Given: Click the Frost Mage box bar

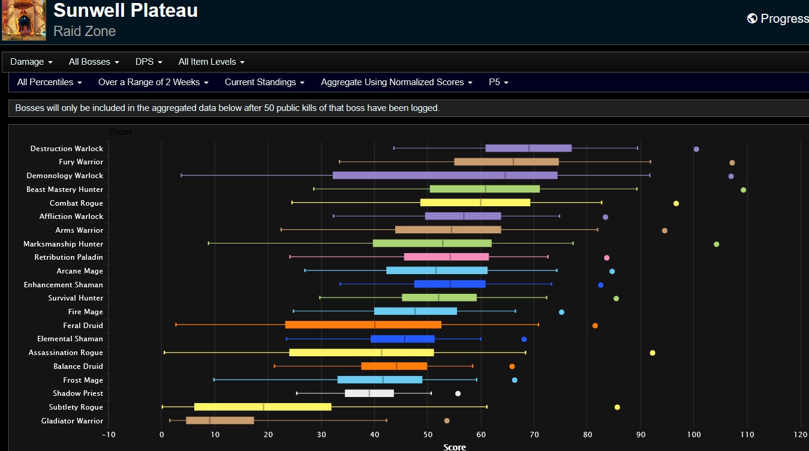Looking at the screenshot, I should (x=380, y=380).
